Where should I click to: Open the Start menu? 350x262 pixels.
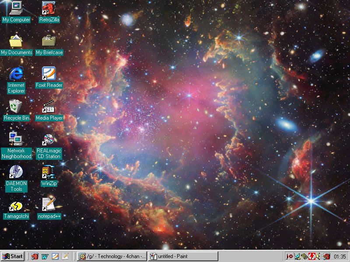click(13, 256)
